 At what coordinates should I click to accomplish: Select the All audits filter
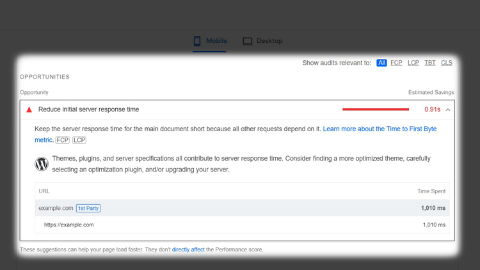coord(381,63)
